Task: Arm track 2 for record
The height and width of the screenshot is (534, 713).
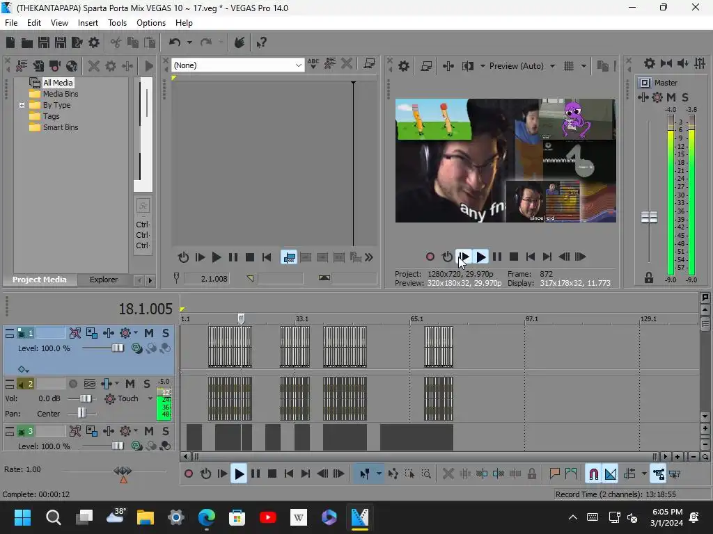Action: pyautogui.click(x=72, y=384)
